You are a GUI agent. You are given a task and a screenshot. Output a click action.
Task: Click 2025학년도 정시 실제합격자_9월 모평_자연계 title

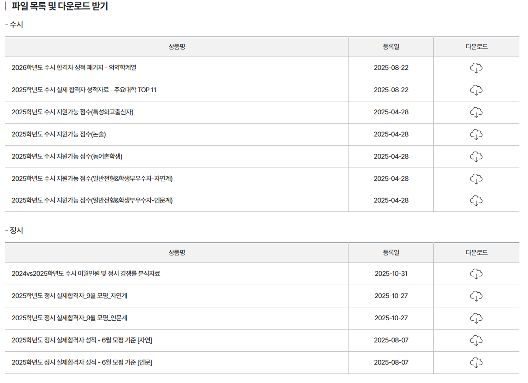point(69,296)
